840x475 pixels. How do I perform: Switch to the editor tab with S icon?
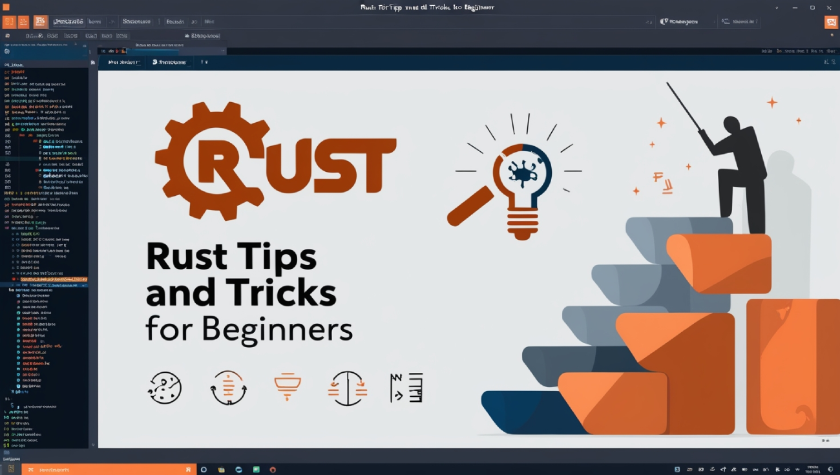[169, 62]
